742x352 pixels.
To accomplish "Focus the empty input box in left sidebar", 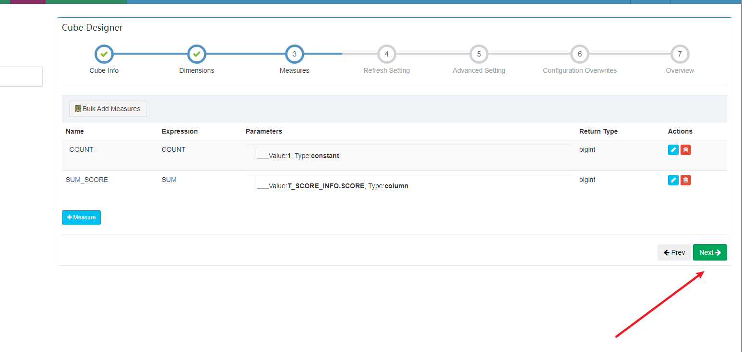I will [21, 77].
